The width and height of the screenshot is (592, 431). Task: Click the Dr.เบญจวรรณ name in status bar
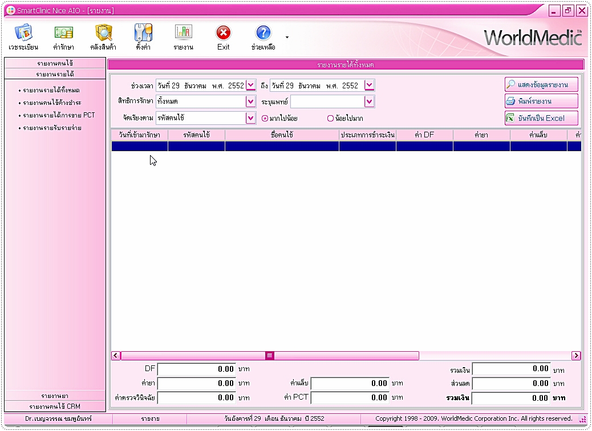click(x=59, y=418)
